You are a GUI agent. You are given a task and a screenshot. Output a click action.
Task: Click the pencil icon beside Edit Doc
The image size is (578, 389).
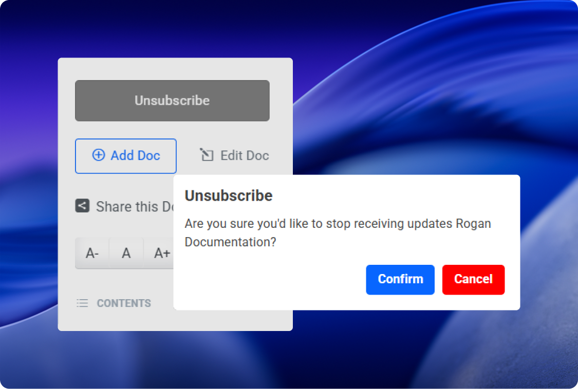(207, 155)
